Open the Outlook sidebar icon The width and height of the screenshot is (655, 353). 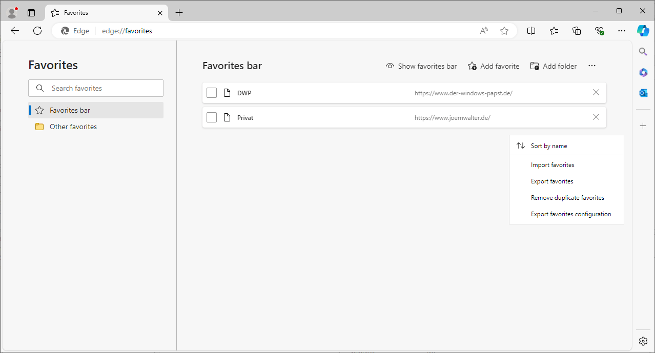tap(643, 93)
